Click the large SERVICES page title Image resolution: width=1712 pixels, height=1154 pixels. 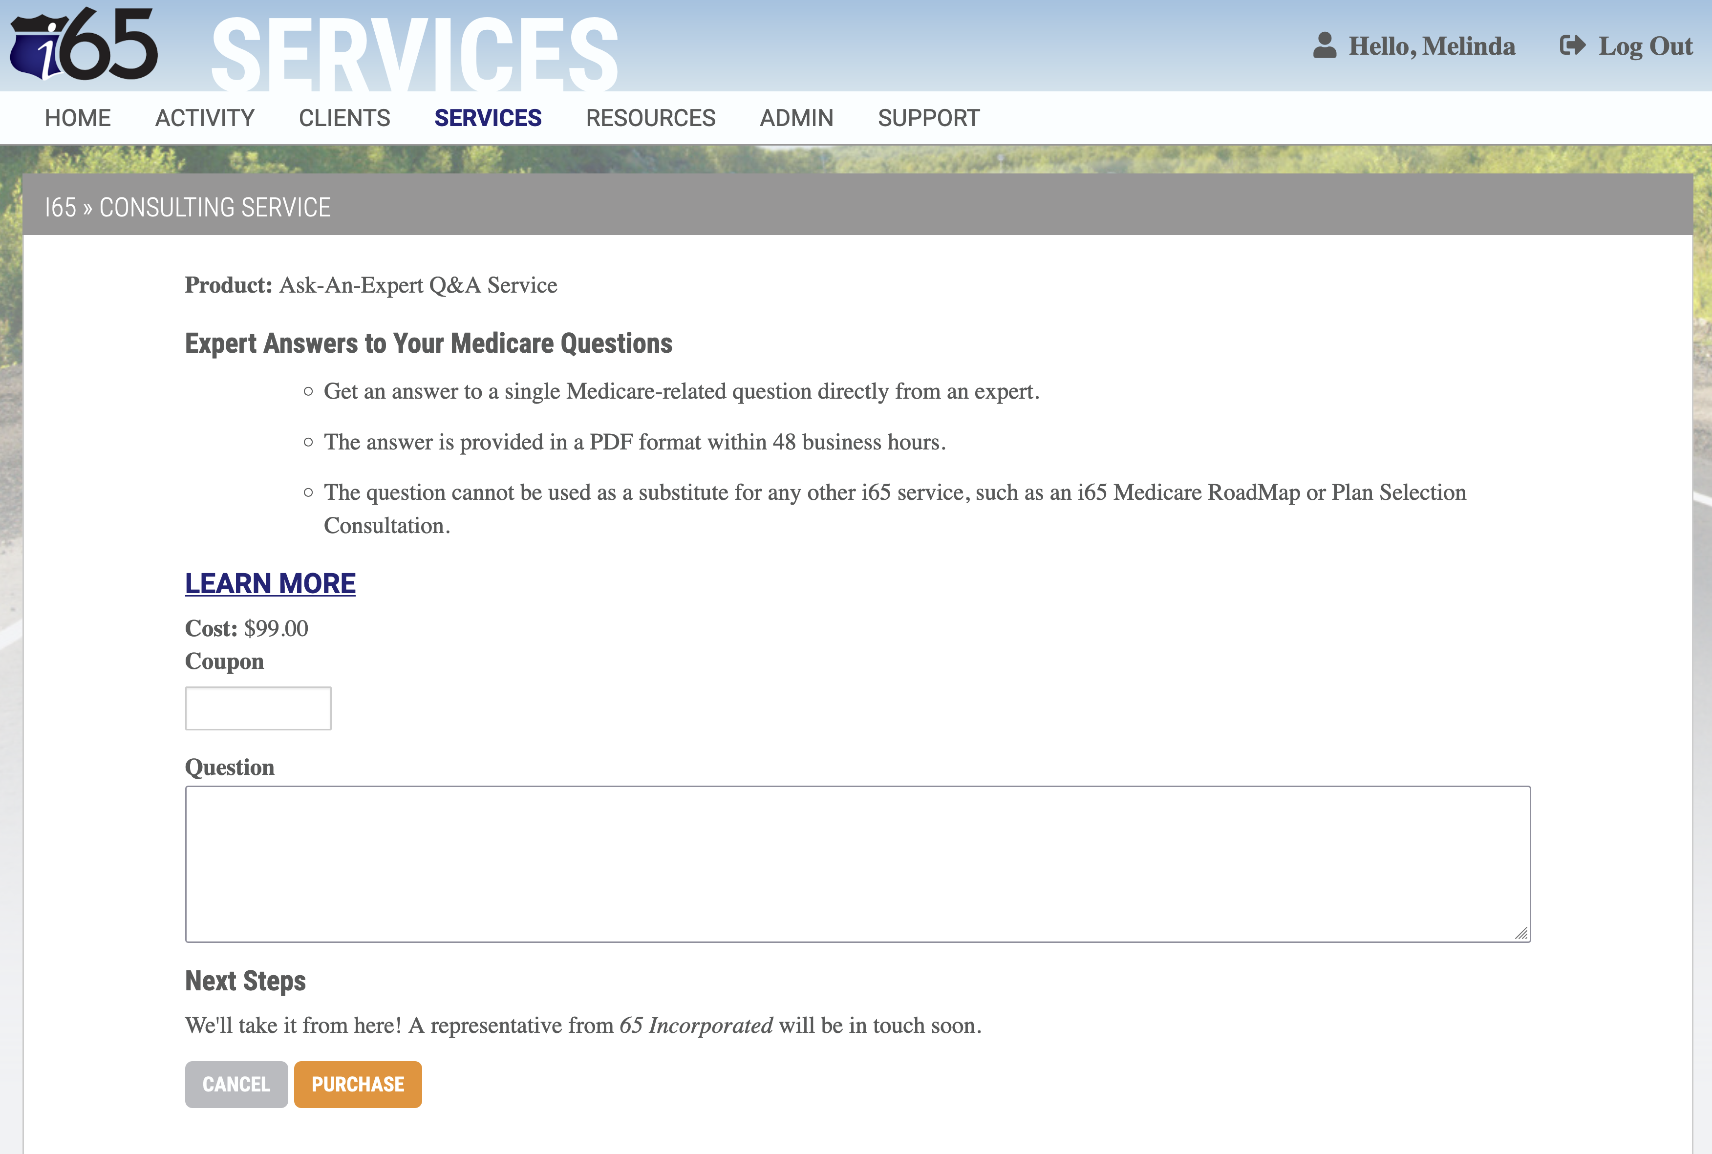414,53
